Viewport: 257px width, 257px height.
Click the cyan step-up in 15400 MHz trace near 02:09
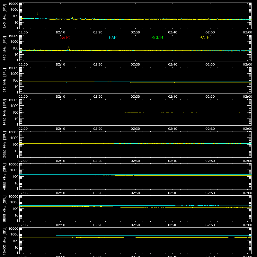pos(56,236)
